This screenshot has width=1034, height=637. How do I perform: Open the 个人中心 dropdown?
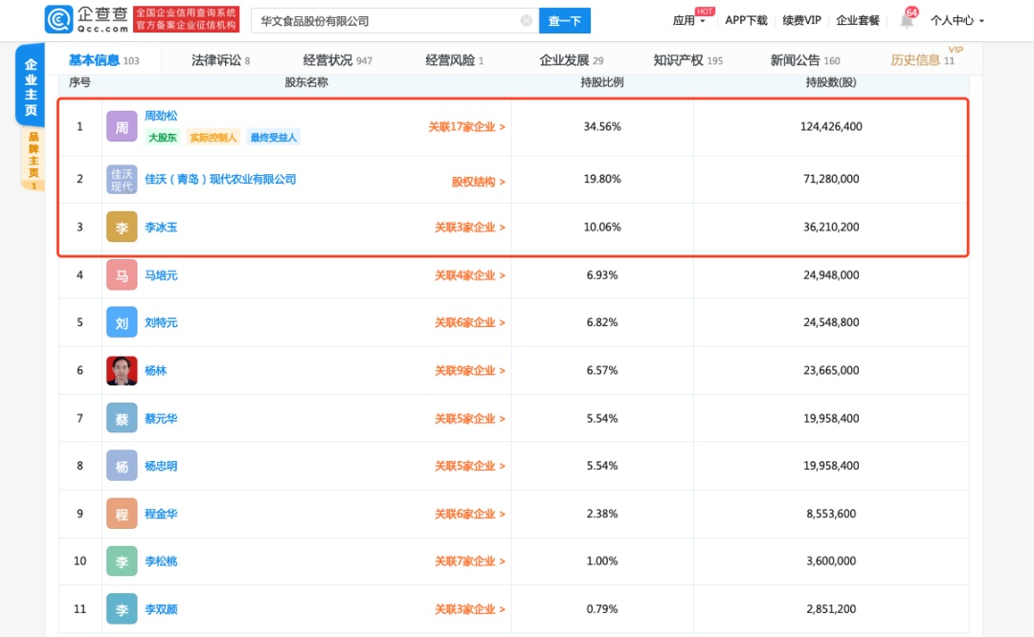coord(956,20)
